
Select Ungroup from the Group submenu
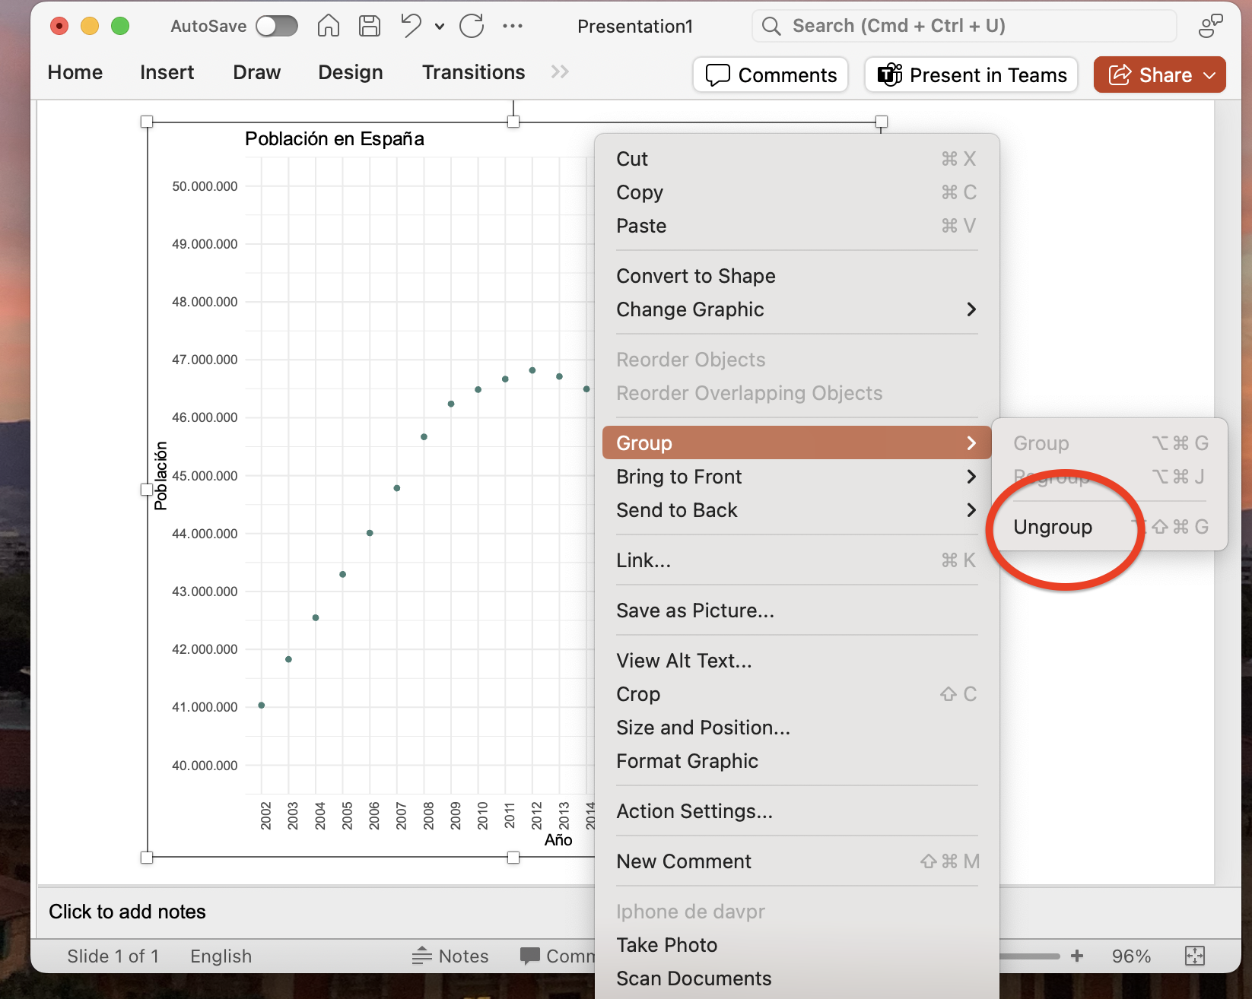click(1053, 527)
